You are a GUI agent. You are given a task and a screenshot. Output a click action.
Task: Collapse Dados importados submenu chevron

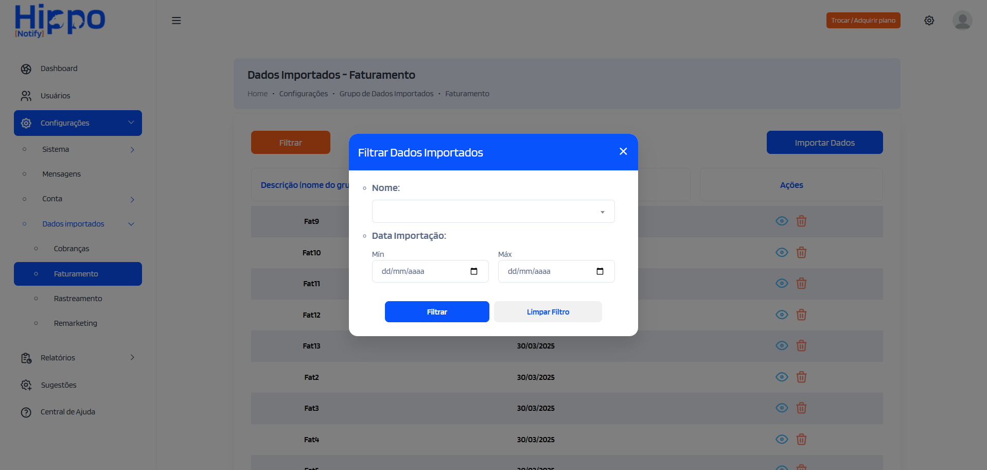coord(131,224)
